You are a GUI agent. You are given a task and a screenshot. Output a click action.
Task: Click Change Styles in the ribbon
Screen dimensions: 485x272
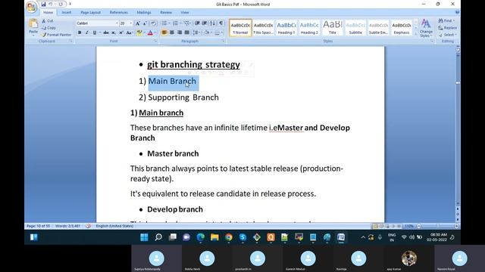pyautogui.click(x=426, y=28)
